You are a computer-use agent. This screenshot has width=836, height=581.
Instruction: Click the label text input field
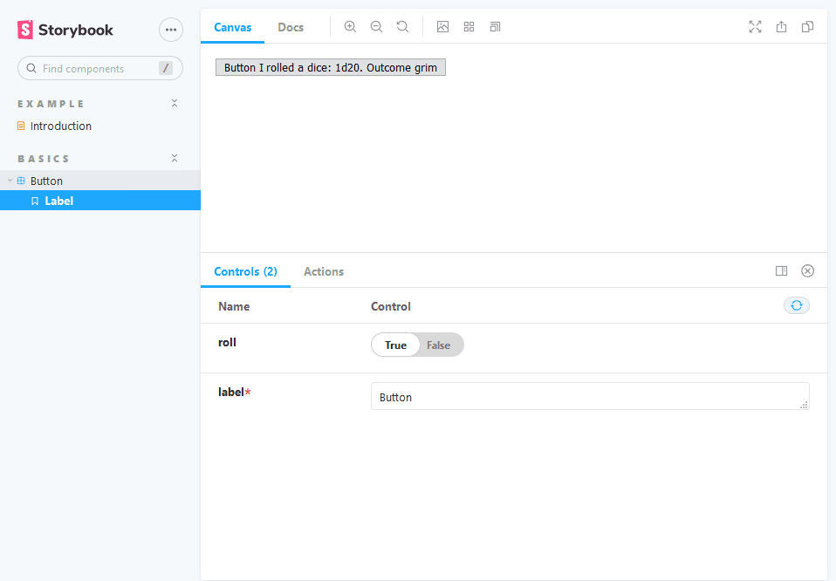pos(589,397)
